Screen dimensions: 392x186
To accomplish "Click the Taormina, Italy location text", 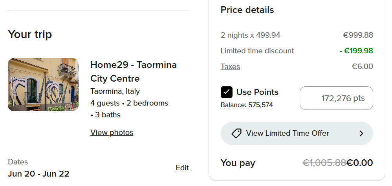I will tap(115, 91).
